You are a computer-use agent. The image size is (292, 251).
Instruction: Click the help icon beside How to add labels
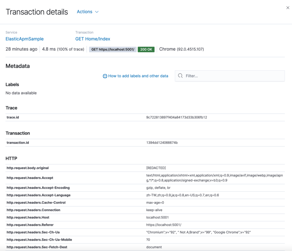pyautogui.click(x=105, y=76)
